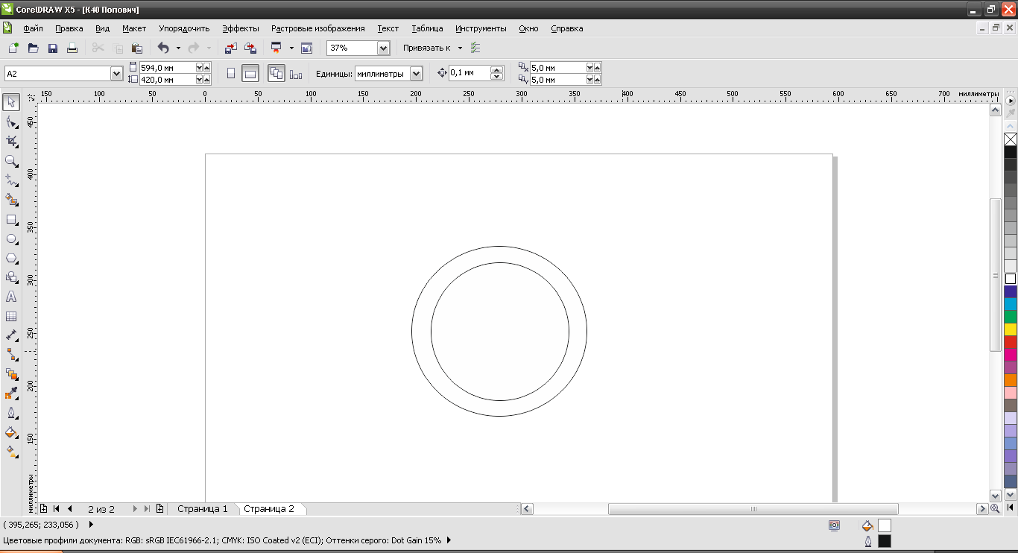Screen dimensions: 1018x553
Task: Print the document
Action: tap(72, 48)
